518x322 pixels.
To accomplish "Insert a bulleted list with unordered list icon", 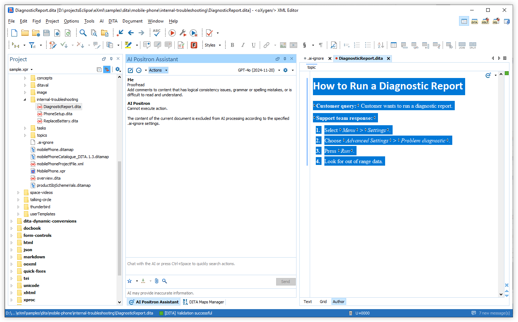I will point(368,45).
